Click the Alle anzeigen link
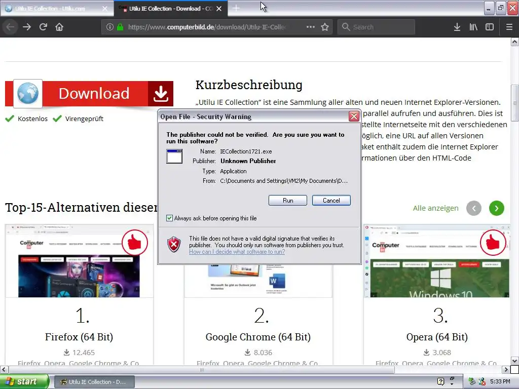The image size is (519, 389). (x=435, y=208)
